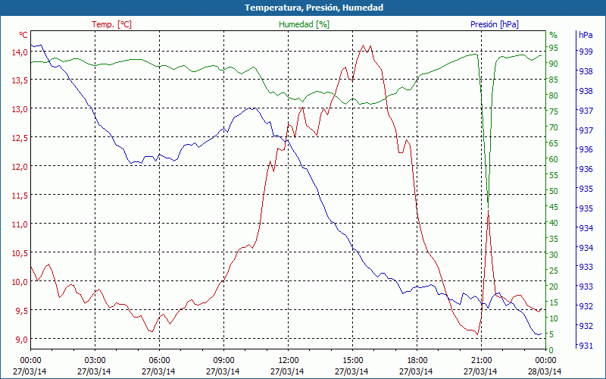Click the "90" humidity tick label

[554, 64]
